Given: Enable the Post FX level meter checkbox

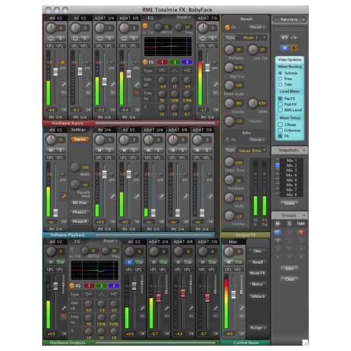Looking at the screenshot, I should pyautogui.click(x=280, y=104).
